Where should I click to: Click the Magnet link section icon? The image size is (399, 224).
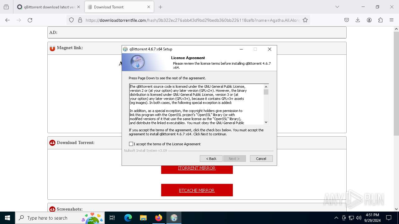[52, 48]
